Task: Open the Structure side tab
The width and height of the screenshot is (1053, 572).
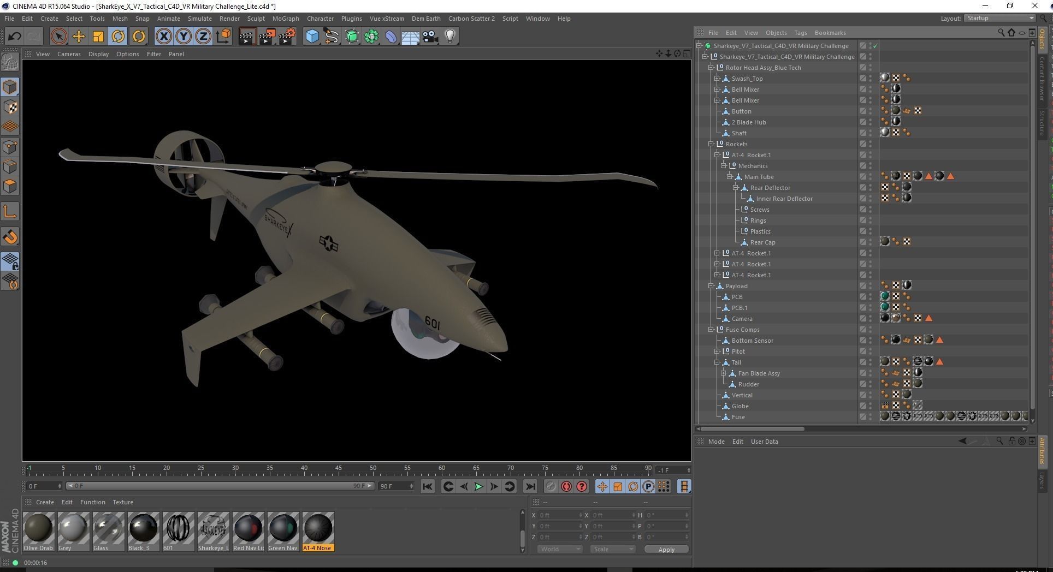Action: (1042, 123)
